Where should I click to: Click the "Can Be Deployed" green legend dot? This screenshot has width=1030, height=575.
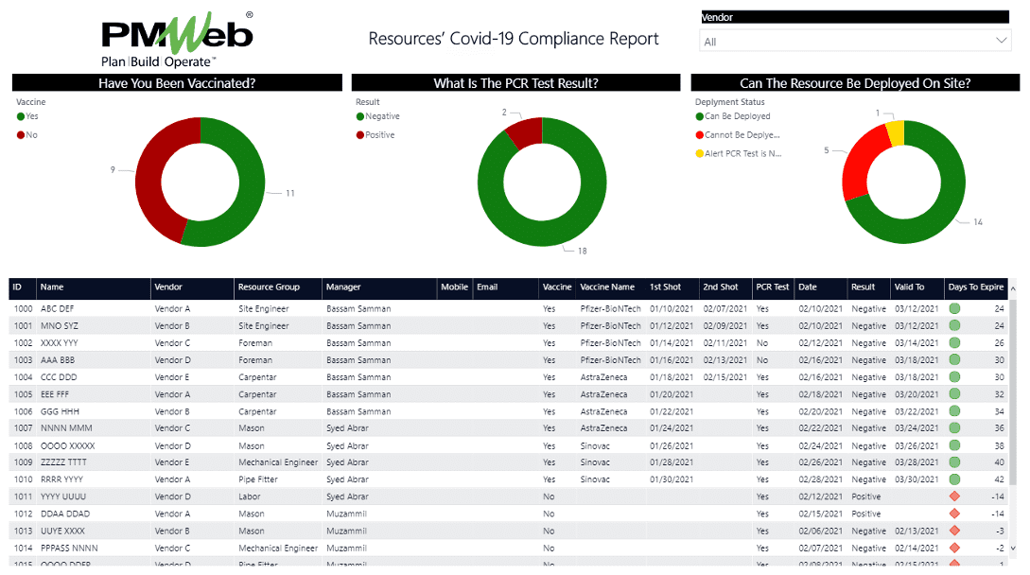tap(700, 115)
